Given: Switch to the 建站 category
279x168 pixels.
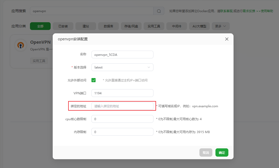Looking at the screenshot, I should [x=86, y=26].
